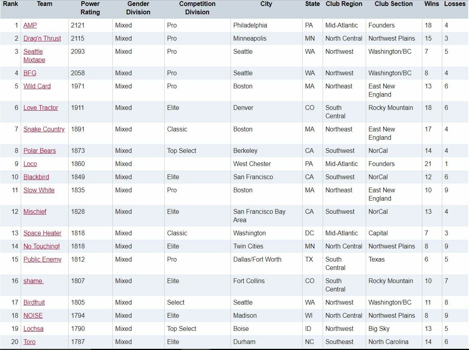469x350 pixels.
Task: Click the Wins column header
Action: click(x=432, y=4)
